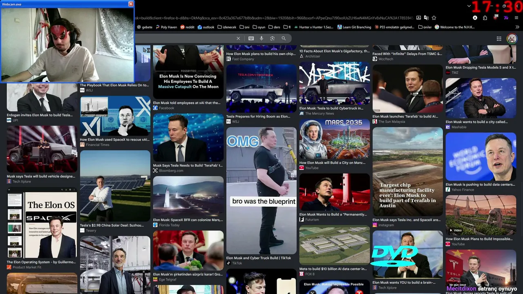Open the oyun bookmark folder
Viewport: 523px width, 294px height.
[259, 27]
